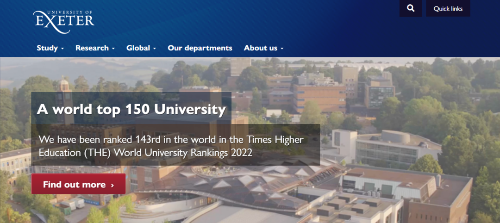Click the Find out more button

78,184
